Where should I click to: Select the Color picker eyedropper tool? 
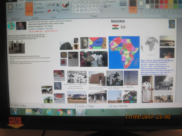pos(53,11)
